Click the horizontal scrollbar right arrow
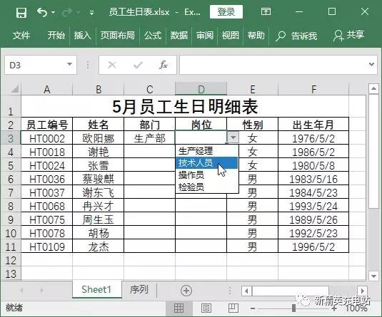 (x=363, y=291)
